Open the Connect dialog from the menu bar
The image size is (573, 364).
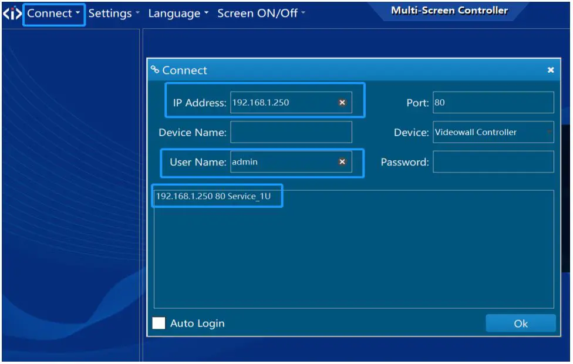(50, 13)
